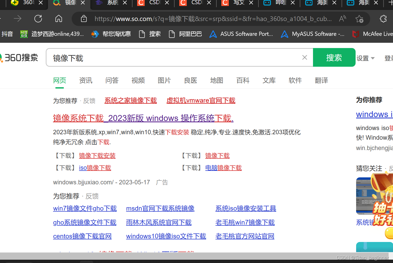Open iso镜像下载 sublink
This screenshot has height=263, width=393.
tap(95, 168)
